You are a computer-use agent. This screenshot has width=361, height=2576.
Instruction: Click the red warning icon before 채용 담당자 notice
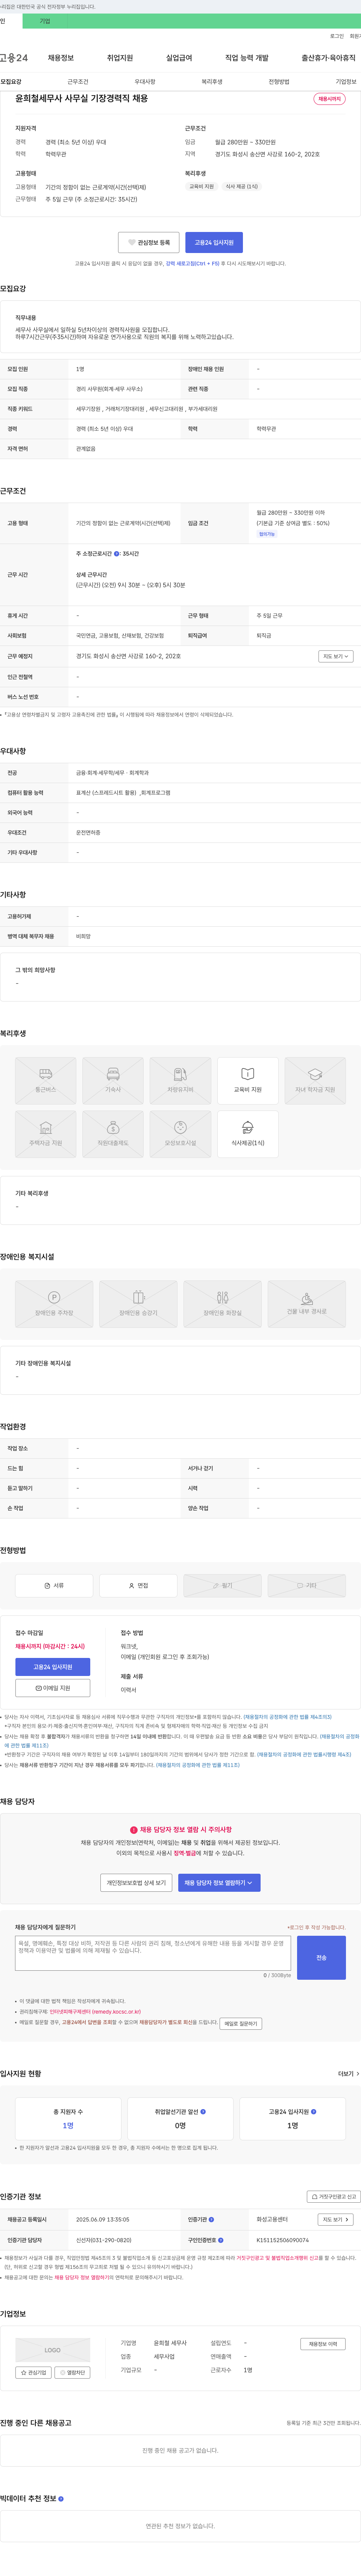[134, 1830]
